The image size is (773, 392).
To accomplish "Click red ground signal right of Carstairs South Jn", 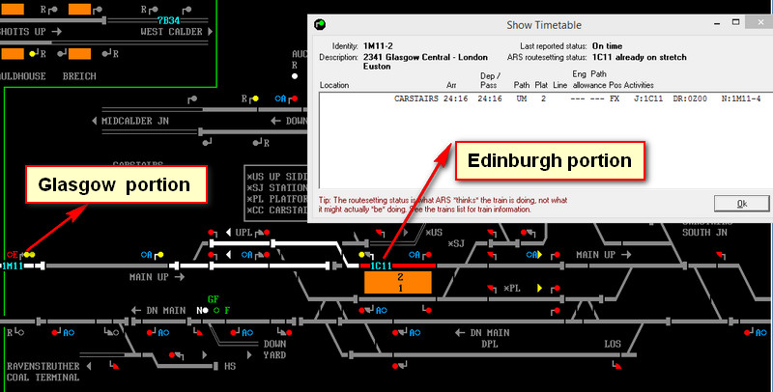I will point(720,255).
